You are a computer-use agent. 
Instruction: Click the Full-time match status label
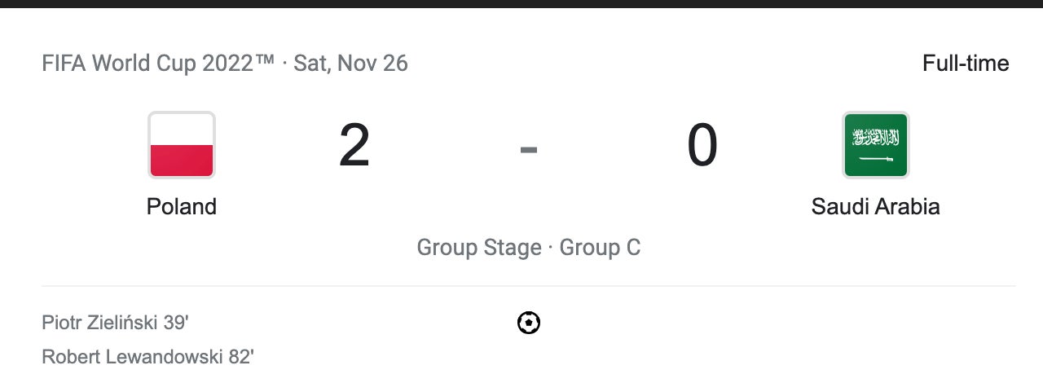965,64
